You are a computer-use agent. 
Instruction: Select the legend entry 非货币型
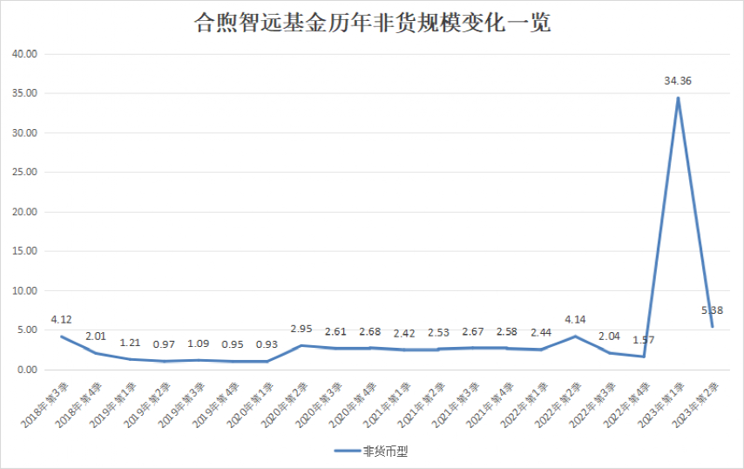[371, 452]
